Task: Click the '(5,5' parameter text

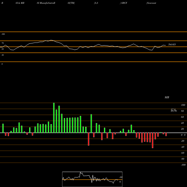Action: coord(96,3)
